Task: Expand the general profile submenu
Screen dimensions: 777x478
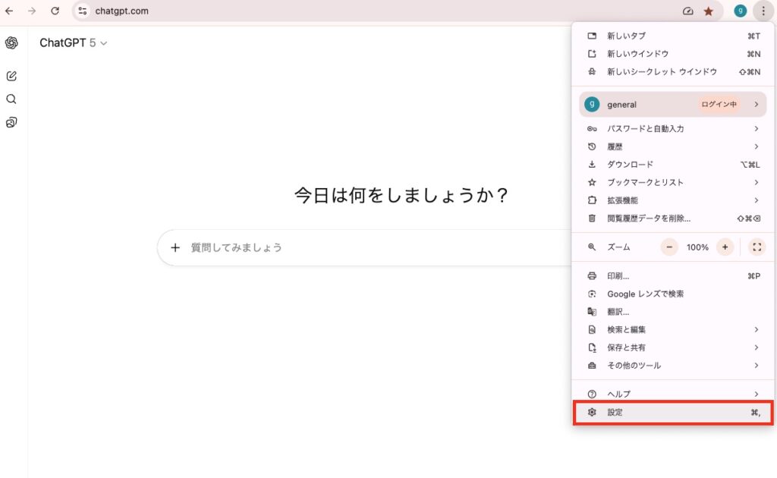Action: pyautogui.click(x=672, y=105)
